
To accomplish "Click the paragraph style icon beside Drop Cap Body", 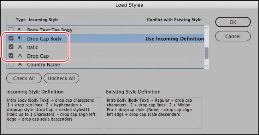I will [x=20, y=39].
